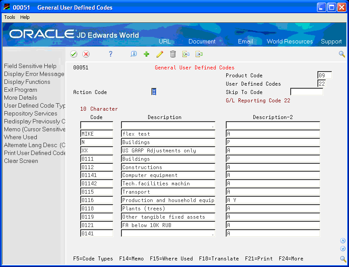
Task: Select Alternate Lang Desc in sidebar
Action: 35,145
